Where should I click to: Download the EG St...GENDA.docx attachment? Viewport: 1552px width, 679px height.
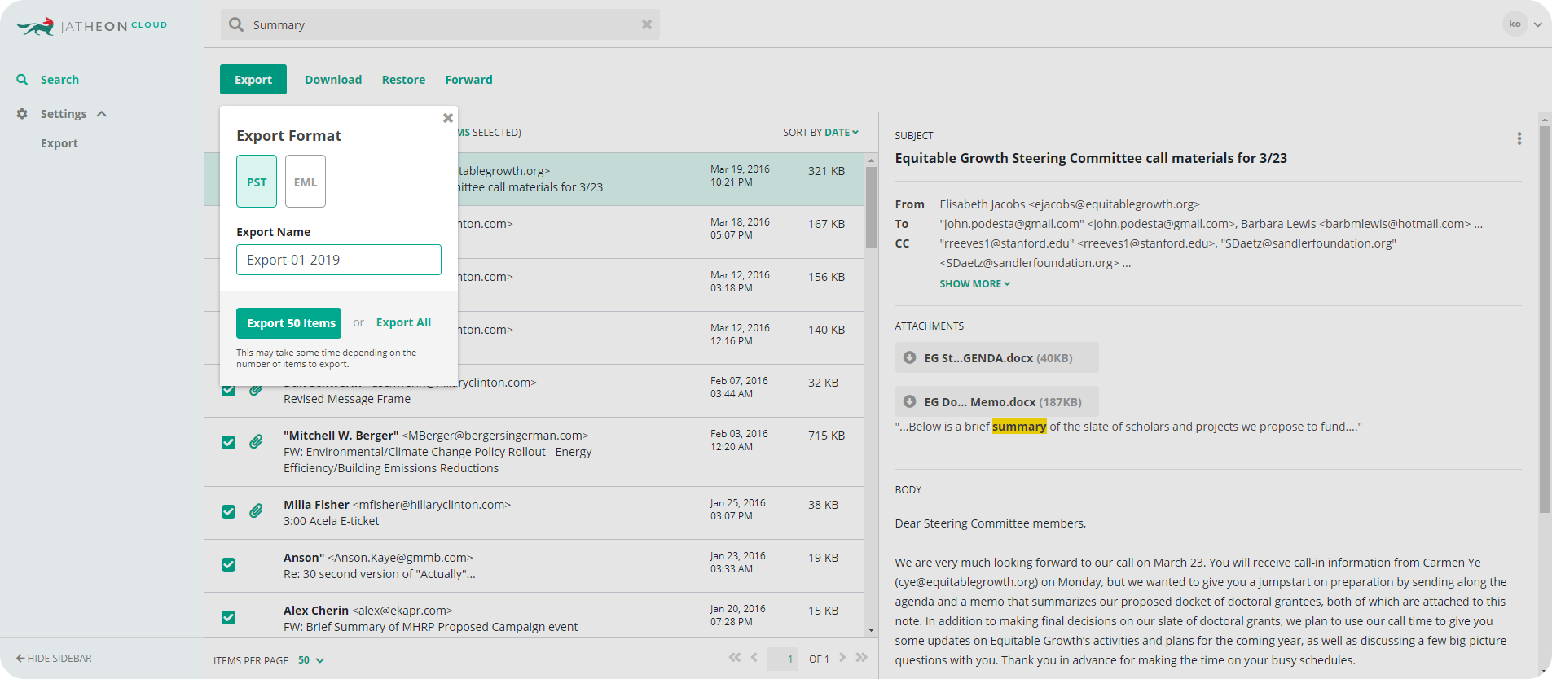tap(909, 358)
